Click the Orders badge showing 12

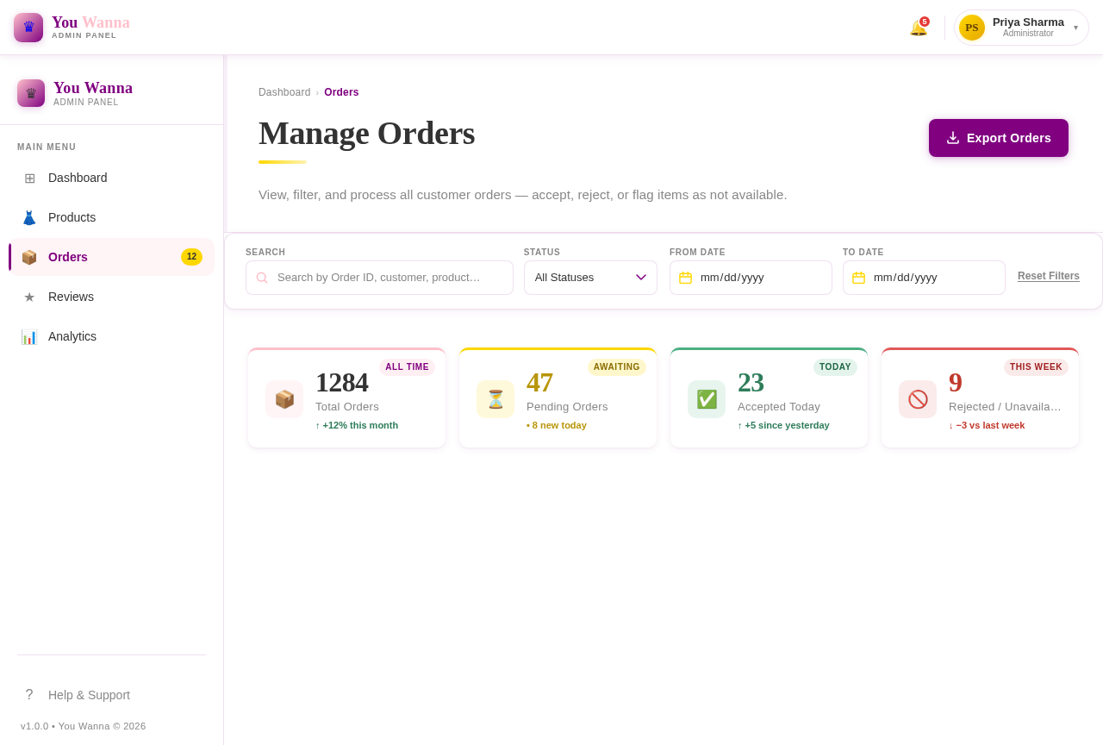pyautogui.click(x=190, y=256)
